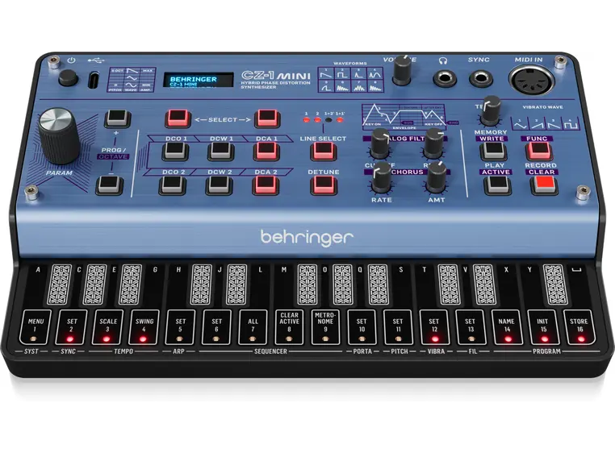Tap the SET 2 key above SYNC
This screenshot has width=615, height=453.
pyautogui.click(x=71, y=327)
